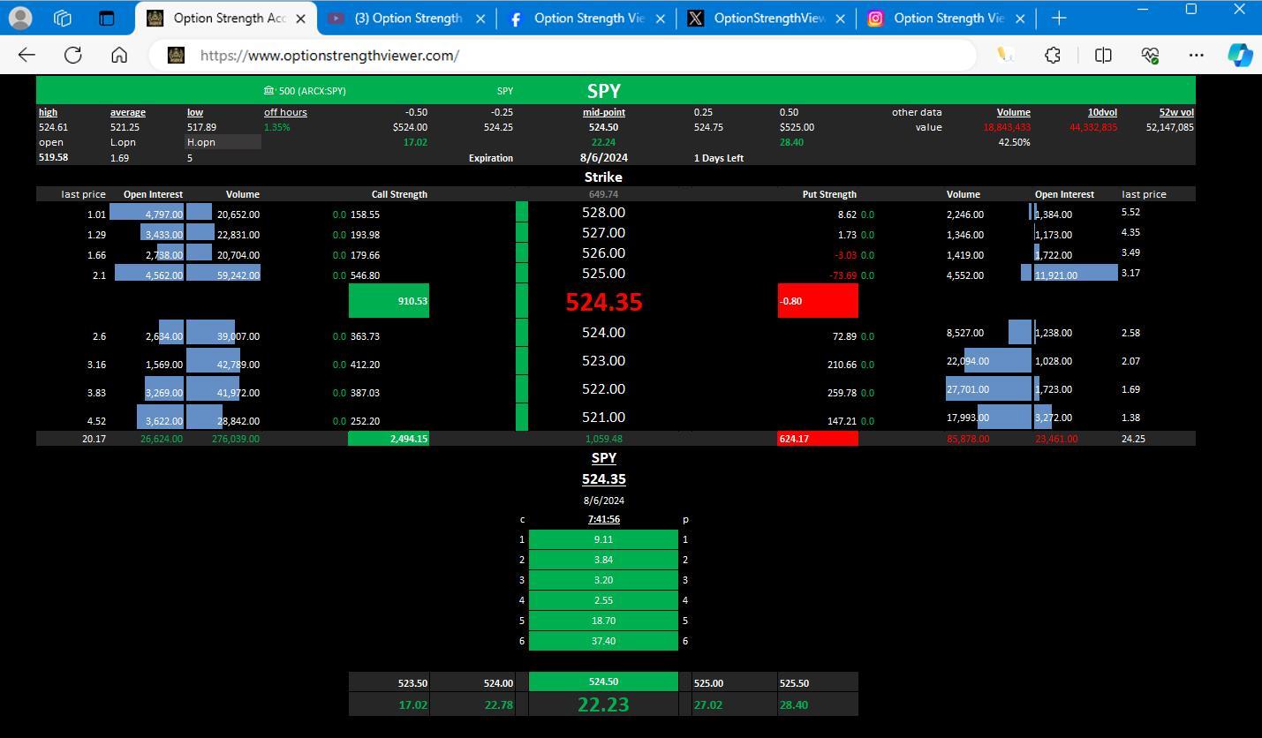This screenshot has width=1262, height=738.
Task: Go to the browser home icon
Action: click(x=119, y=55)
